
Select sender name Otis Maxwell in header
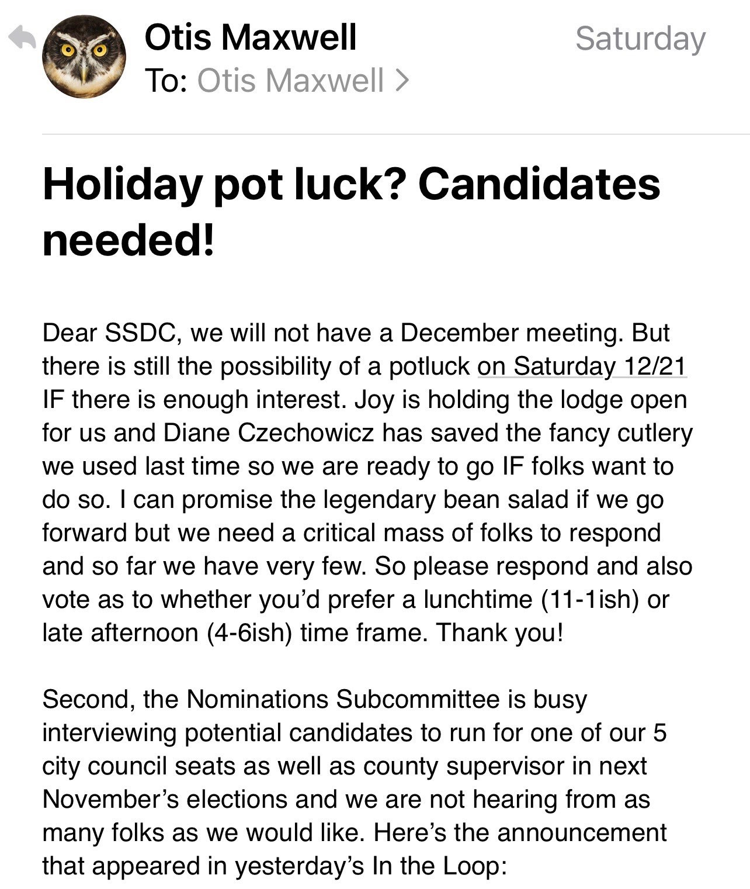250,37
